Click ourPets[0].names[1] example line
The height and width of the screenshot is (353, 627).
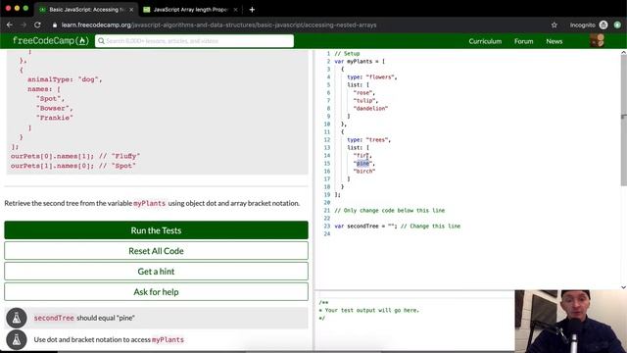click(75, 156)
